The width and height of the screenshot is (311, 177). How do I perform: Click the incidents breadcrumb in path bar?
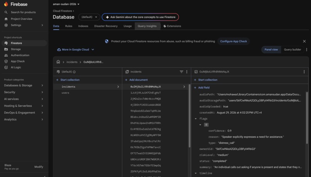click(x=72, y=62)
